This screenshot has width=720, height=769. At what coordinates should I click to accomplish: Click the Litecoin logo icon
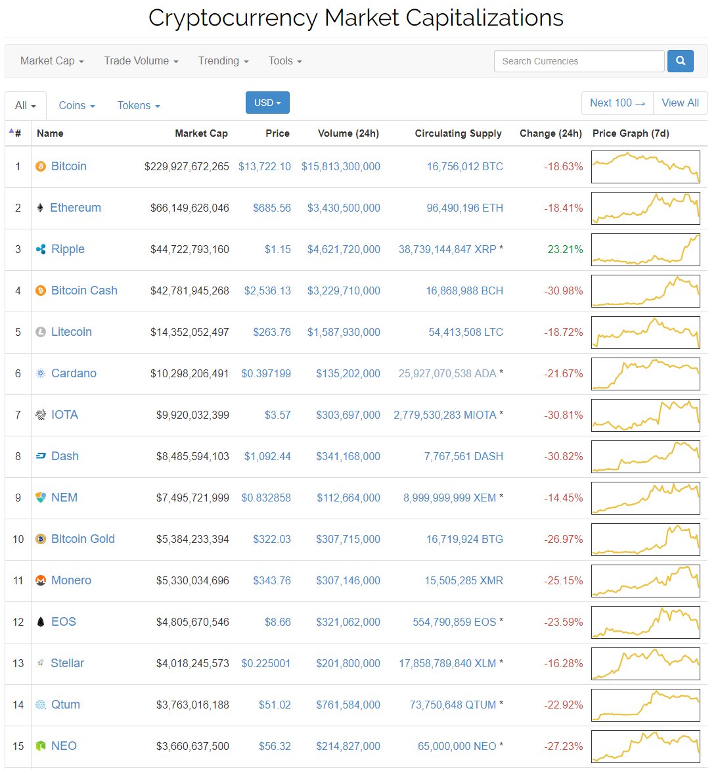pyautogui.click(x=41, y=332)
